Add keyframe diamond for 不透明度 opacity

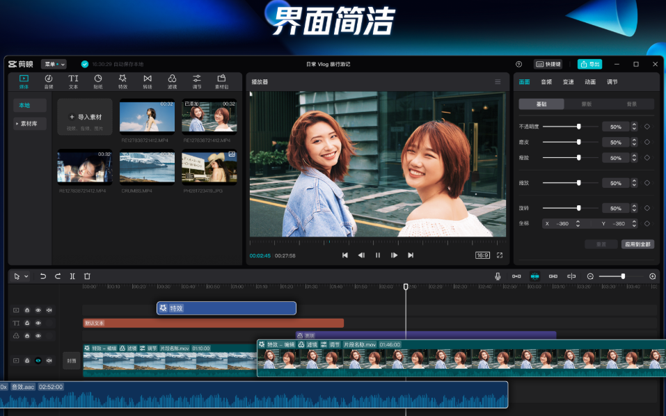tap(647, 127)
